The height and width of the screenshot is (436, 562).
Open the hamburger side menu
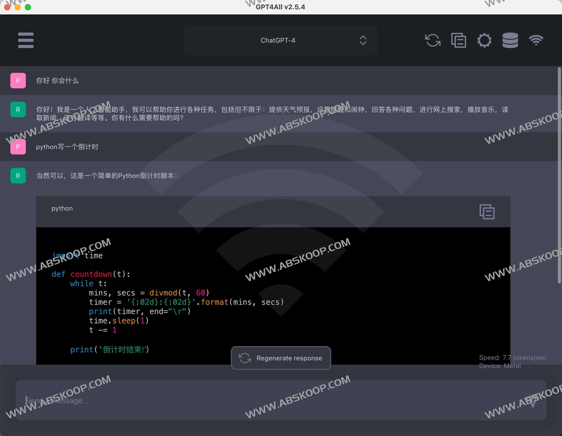[26, 40]
